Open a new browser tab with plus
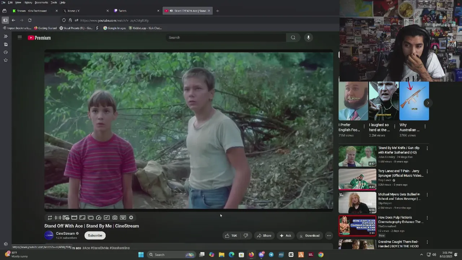 click(217, 11)
